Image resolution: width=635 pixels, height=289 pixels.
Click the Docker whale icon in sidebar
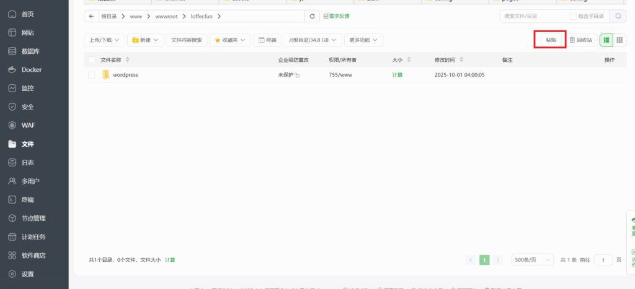click(12, 69)
